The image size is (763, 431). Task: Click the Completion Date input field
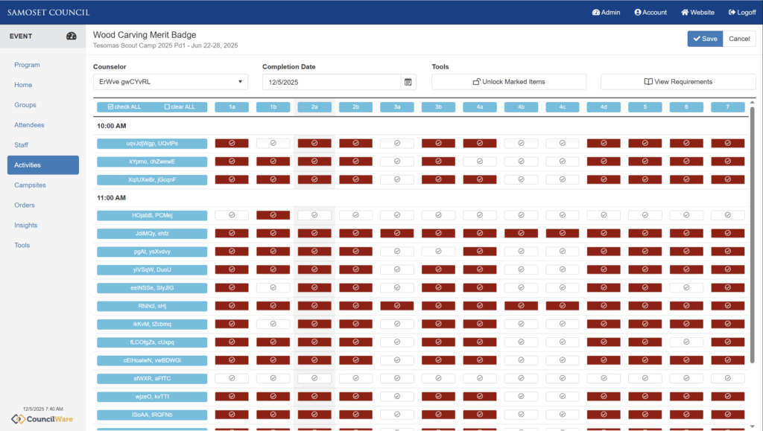coord(331,82)
